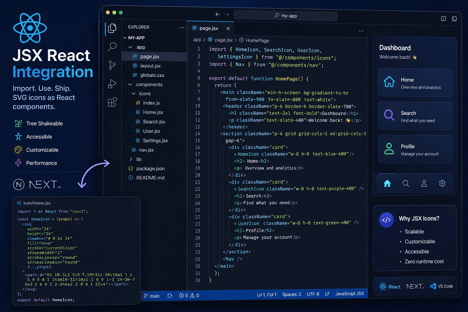The height and width of the screenshot is (312, 468).
Task: Go back with the navigation arrow
Action: point(218,14)
